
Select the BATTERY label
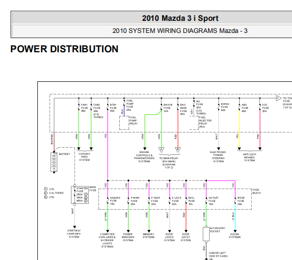pyautogui.click(x=65, y=154)
